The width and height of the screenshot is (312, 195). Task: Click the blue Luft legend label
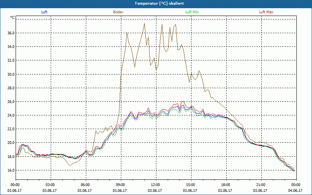click(x=44, y=12)
